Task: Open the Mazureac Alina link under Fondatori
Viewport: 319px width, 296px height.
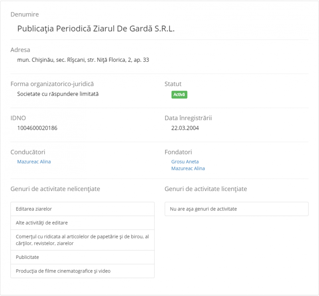Action: click(188, 168)
